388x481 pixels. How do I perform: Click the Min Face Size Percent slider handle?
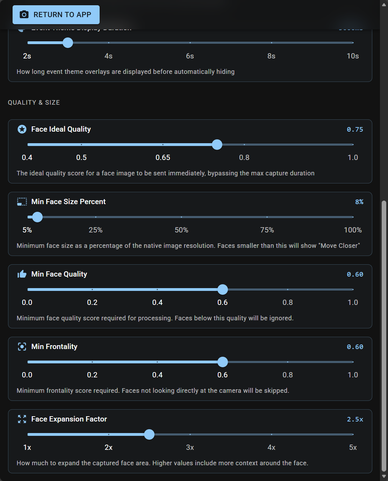37,217
